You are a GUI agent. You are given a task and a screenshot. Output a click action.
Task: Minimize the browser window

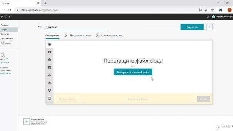[218, 3]
